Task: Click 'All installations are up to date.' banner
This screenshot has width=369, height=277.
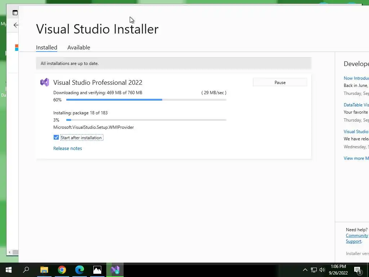Action: [174, 63]
